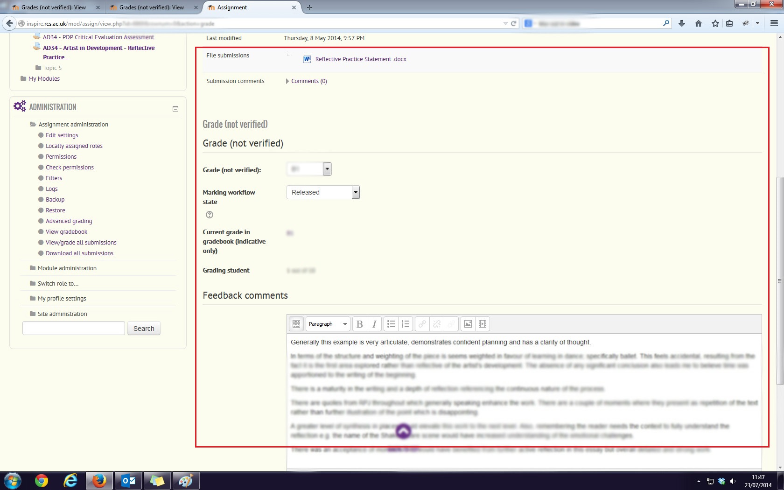
Task: Toggle the editor toolbar expand icon
Action: click(296, 324)
